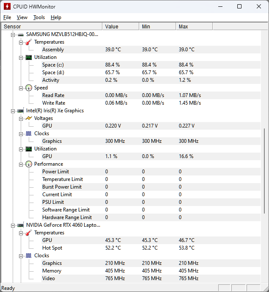
Task: Select the Hot Spot temperature row
Action: click(x=52, y=248)
